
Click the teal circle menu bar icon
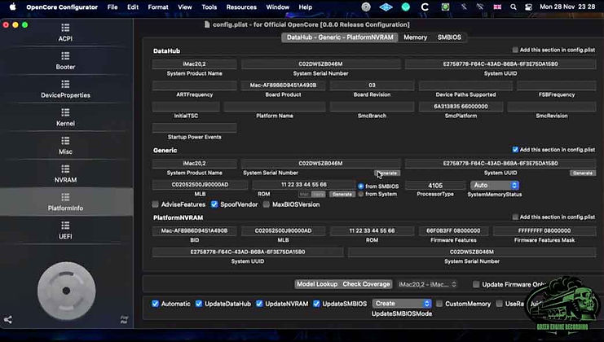(x=406, y=7)
